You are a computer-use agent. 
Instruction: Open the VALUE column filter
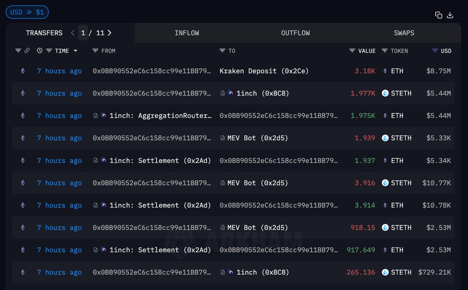(352, 51)
